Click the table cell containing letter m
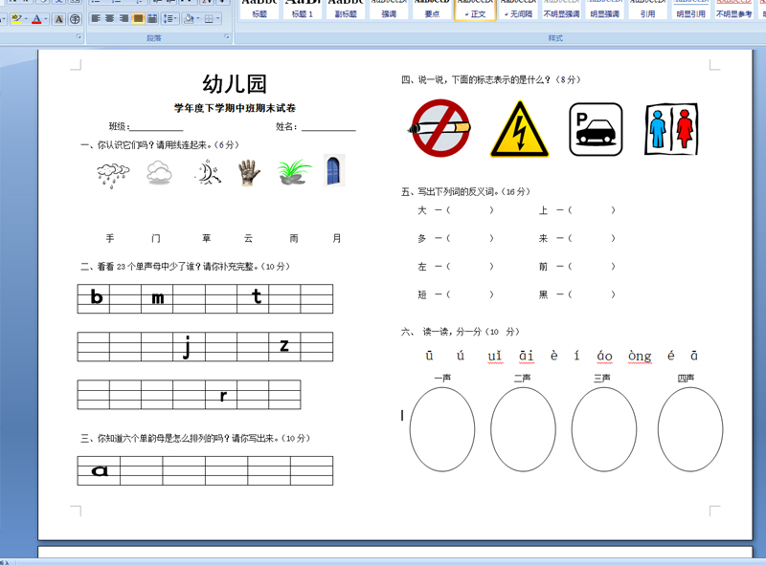Image resolution: width=766 pixels, height=565 pixels. (x=157, y=298)
